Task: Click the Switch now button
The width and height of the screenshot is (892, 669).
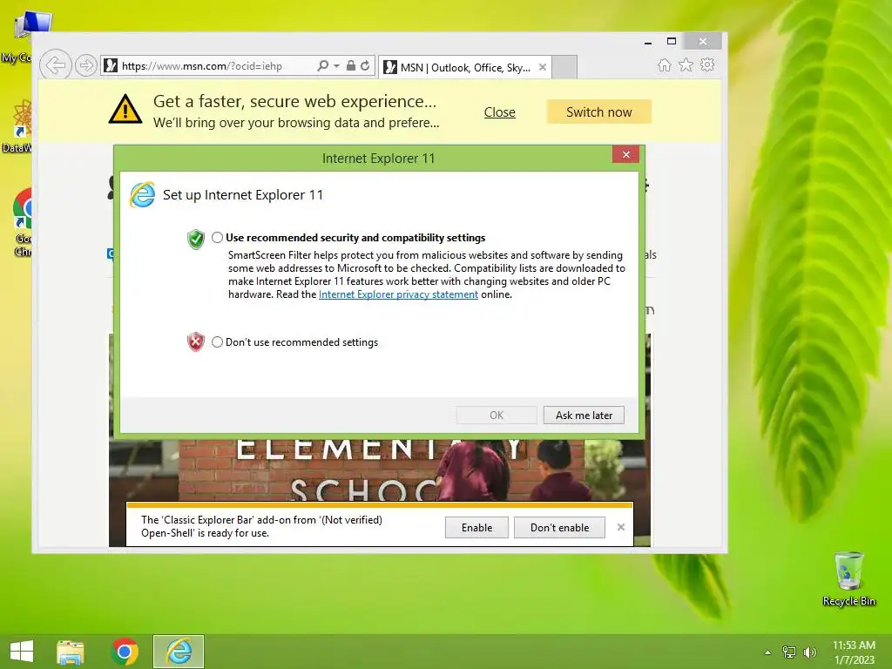Action: coord(599,112)
